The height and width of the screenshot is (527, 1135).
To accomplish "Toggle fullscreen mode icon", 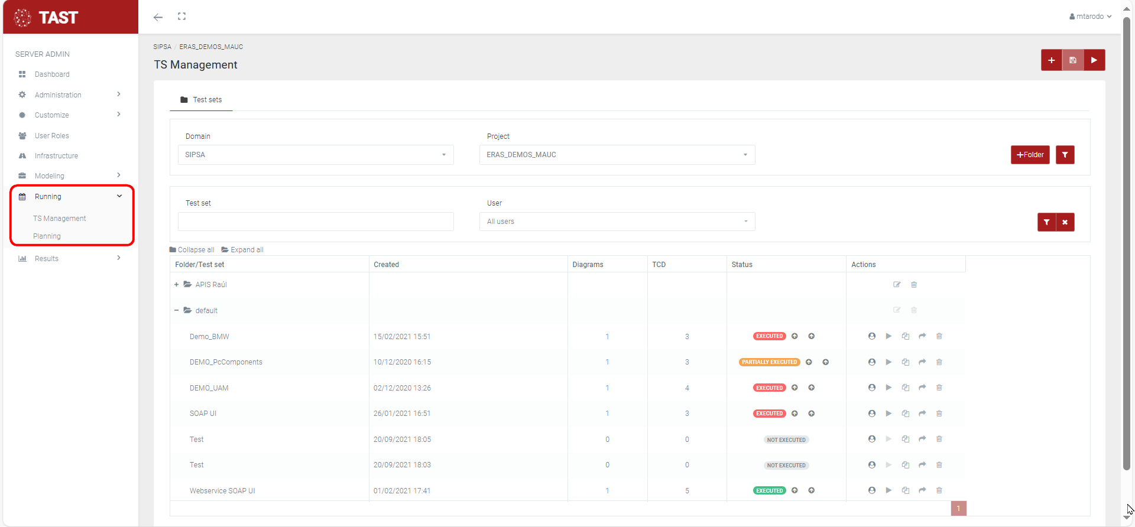I will [182, 17].
